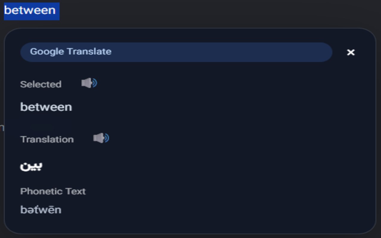Close the Google Translate popup

351,52
